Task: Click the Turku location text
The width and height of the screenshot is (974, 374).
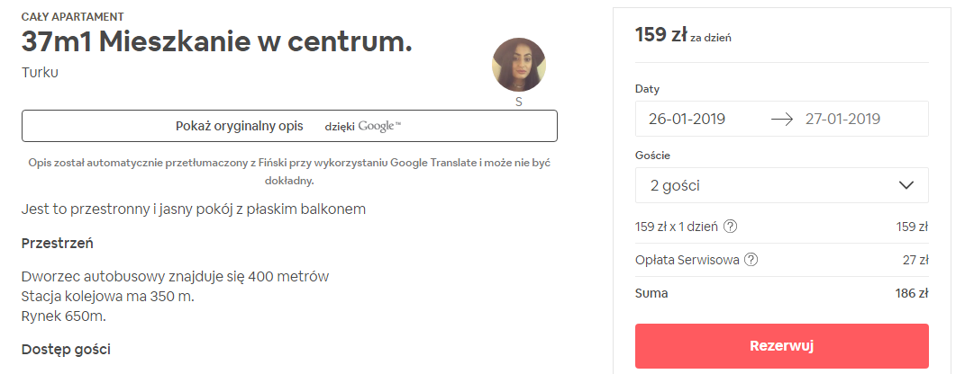Action: (40, 73)
